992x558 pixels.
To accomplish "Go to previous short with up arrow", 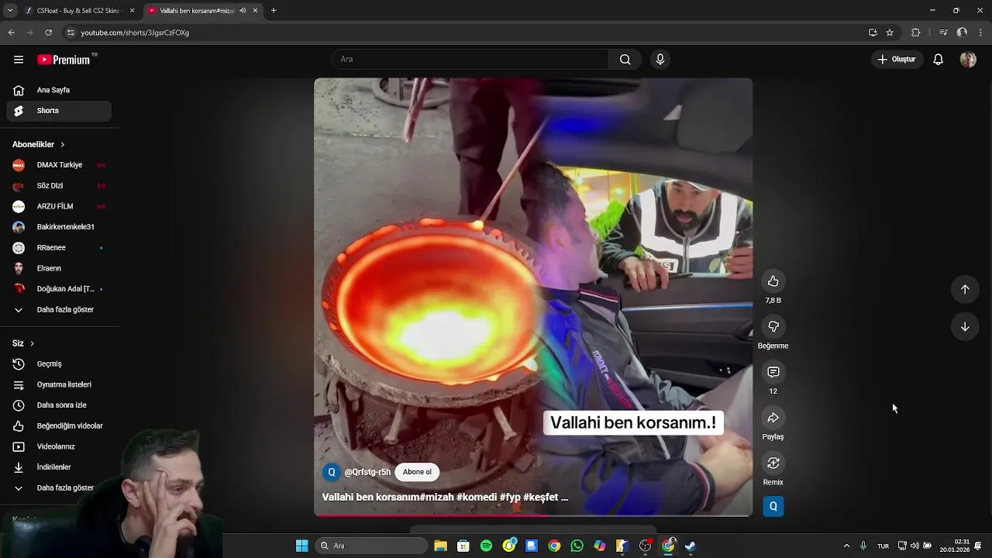I will pos(965,289).
